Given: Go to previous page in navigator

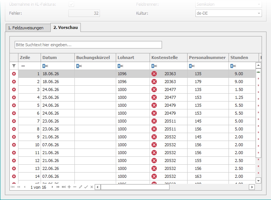Looking at the screenshot, I should coord(19,187).
